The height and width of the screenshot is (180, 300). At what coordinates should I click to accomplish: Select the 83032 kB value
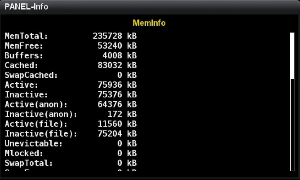tap(117, 65)
